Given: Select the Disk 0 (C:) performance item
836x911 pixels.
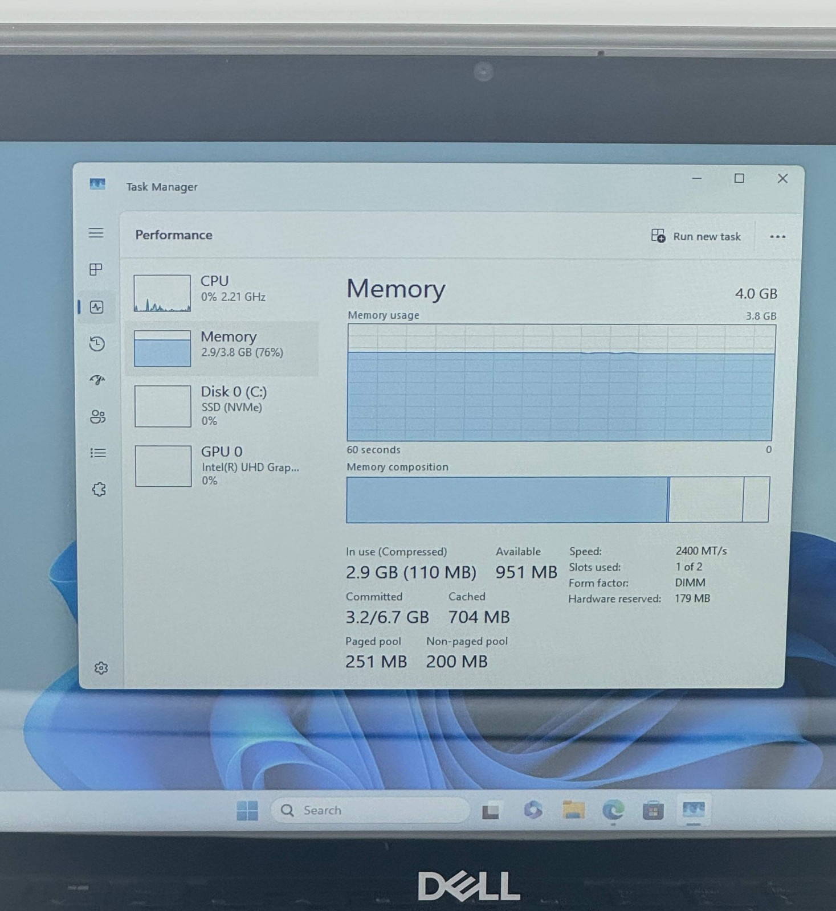Looking at the screenshot, I should coord(222,406).
